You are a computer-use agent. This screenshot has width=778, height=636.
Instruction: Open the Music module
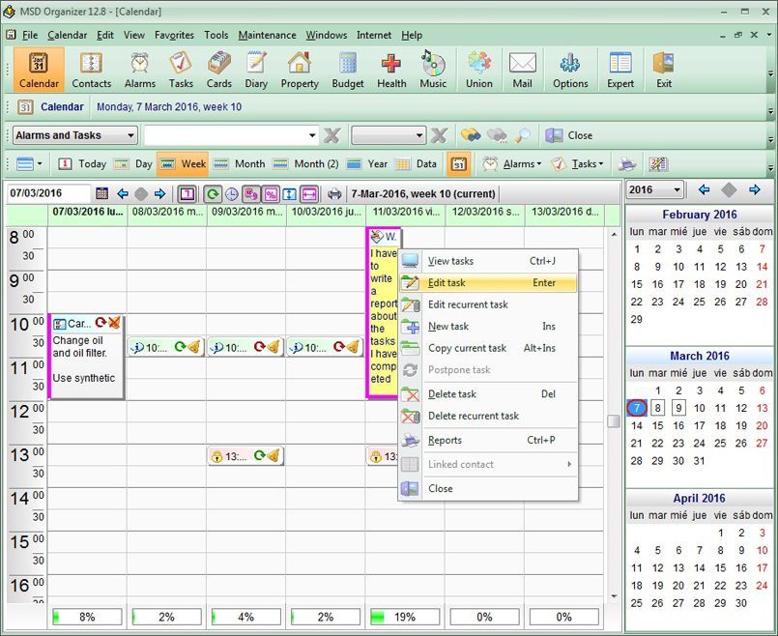click(x=433, y=70)
